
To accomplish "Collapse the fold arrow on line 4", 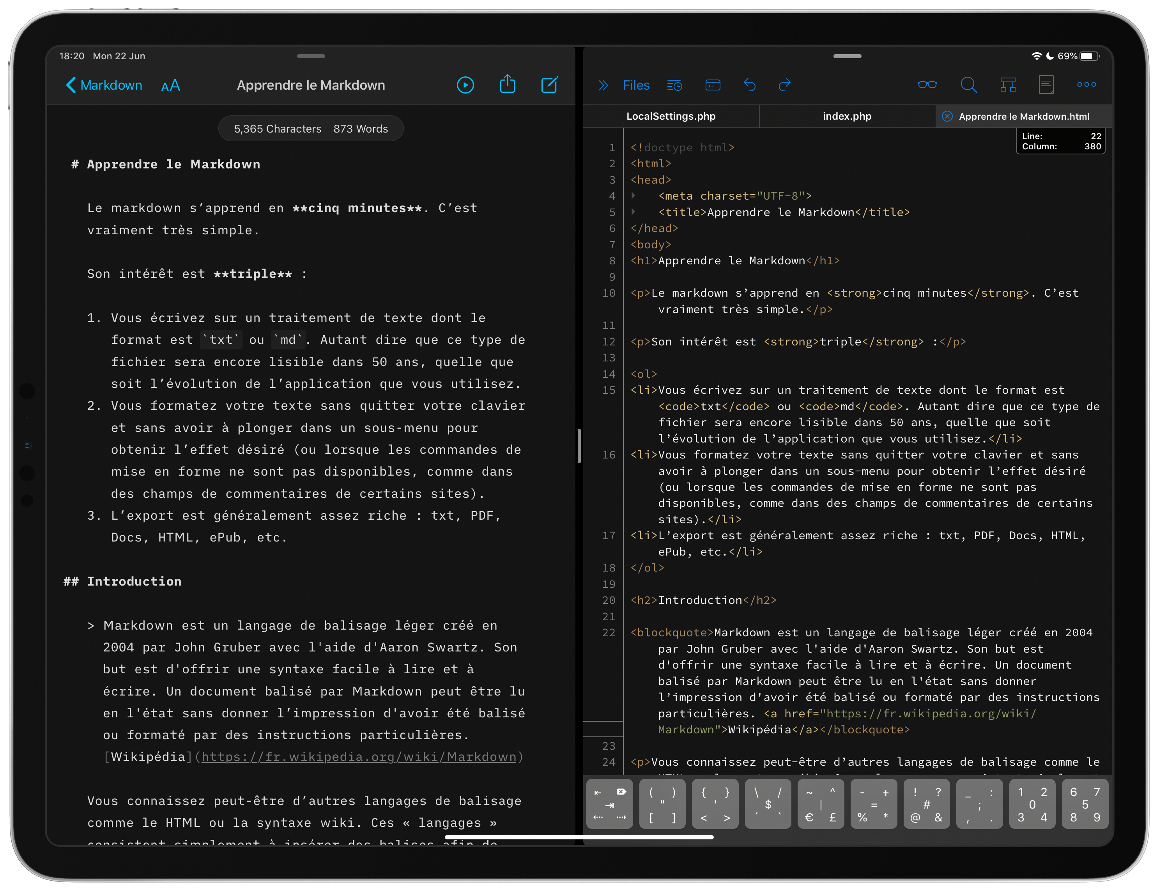I will 633,196.
